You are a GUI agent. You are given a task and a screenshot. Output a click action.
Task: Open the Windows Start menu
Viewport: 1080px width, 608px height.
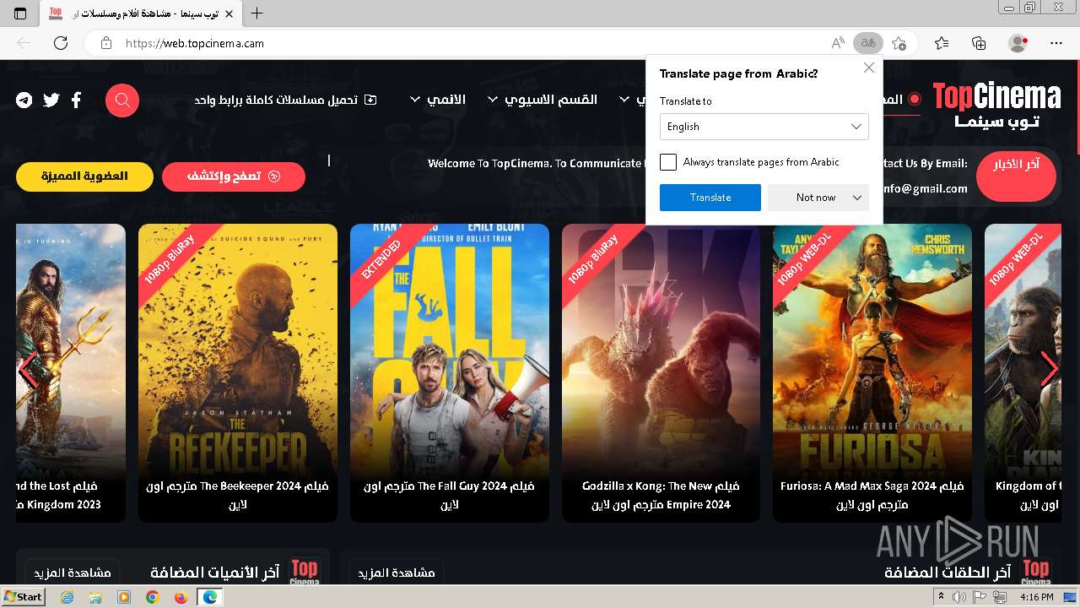[x=23, y=597]
